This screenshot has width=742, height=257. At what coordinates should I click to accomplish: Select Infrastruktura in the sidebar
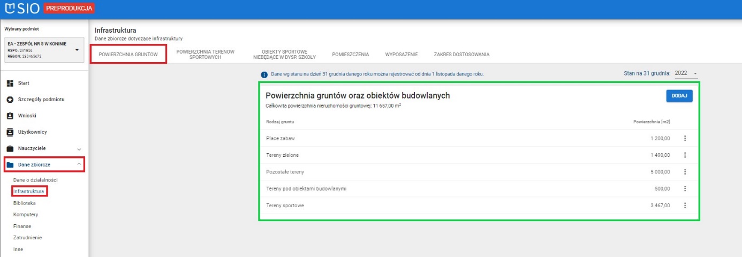click(29, 191)
